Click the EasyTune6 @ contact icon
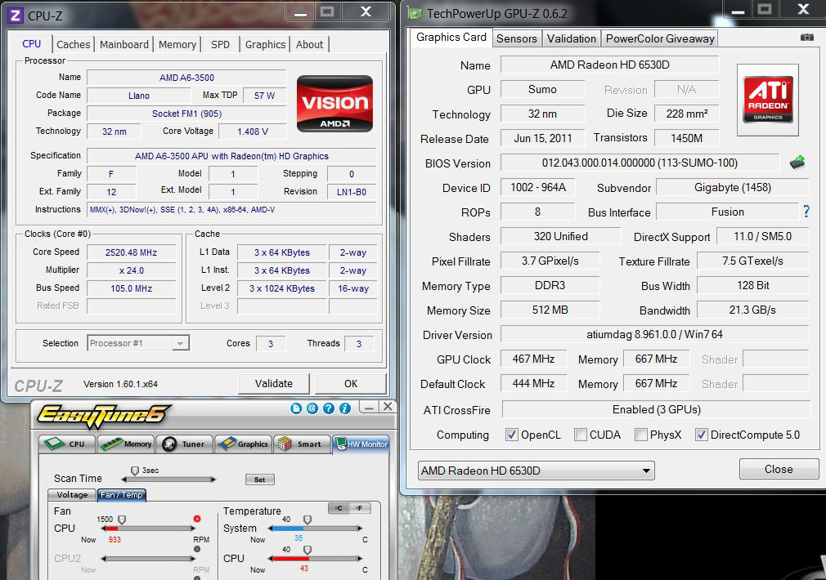This screenshot has height=580, width=826. pos(312,408)
